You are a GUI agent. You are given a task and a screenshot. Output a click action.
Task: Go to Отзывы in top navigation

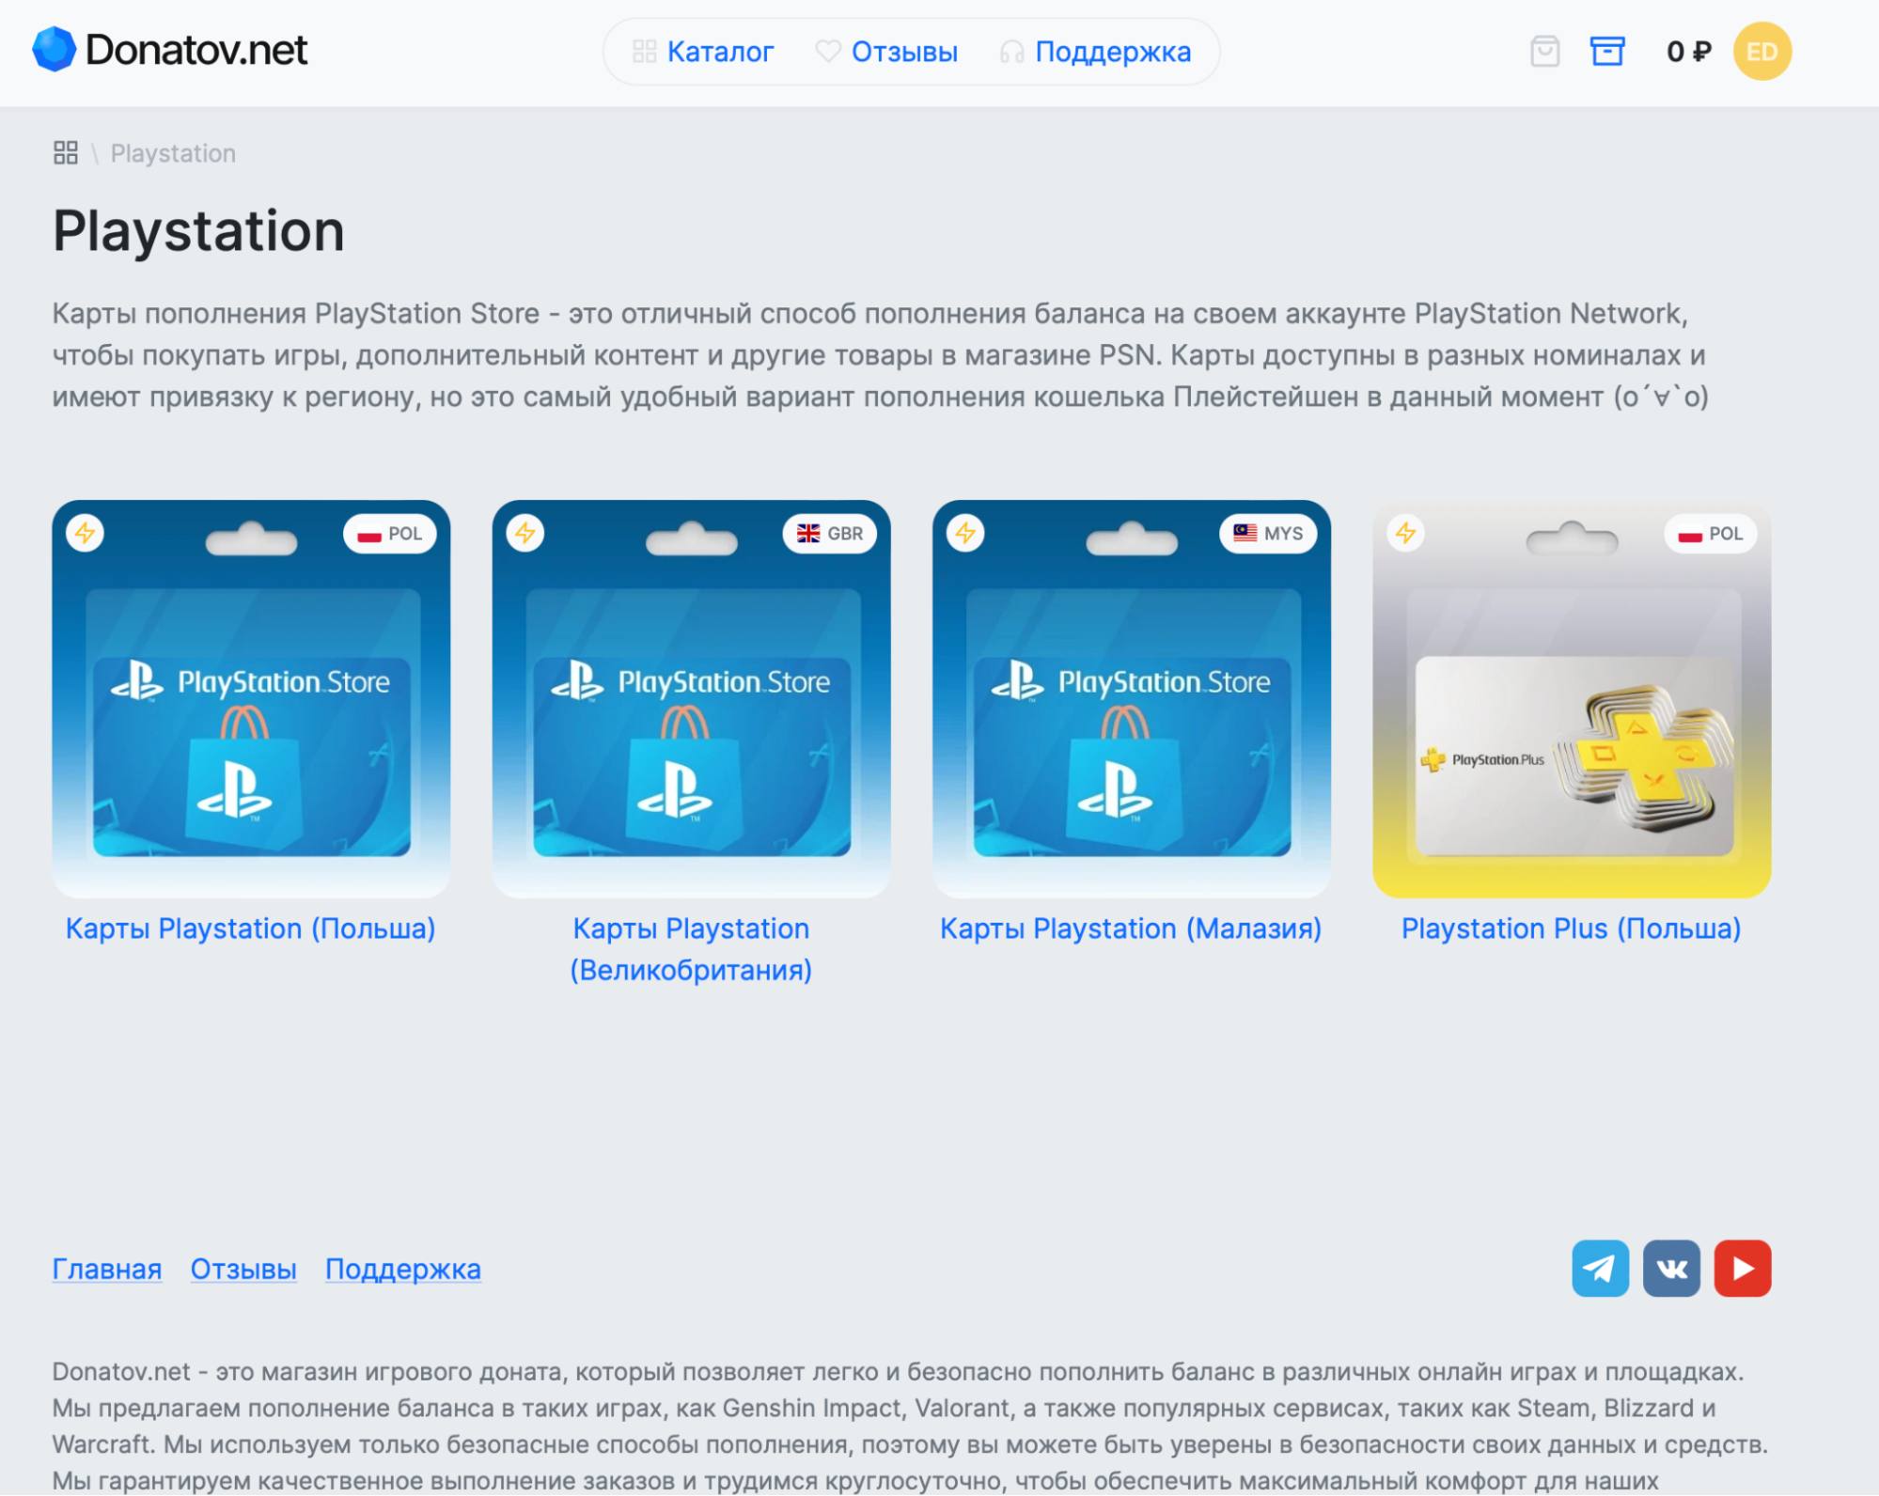[x=886, y=52]
